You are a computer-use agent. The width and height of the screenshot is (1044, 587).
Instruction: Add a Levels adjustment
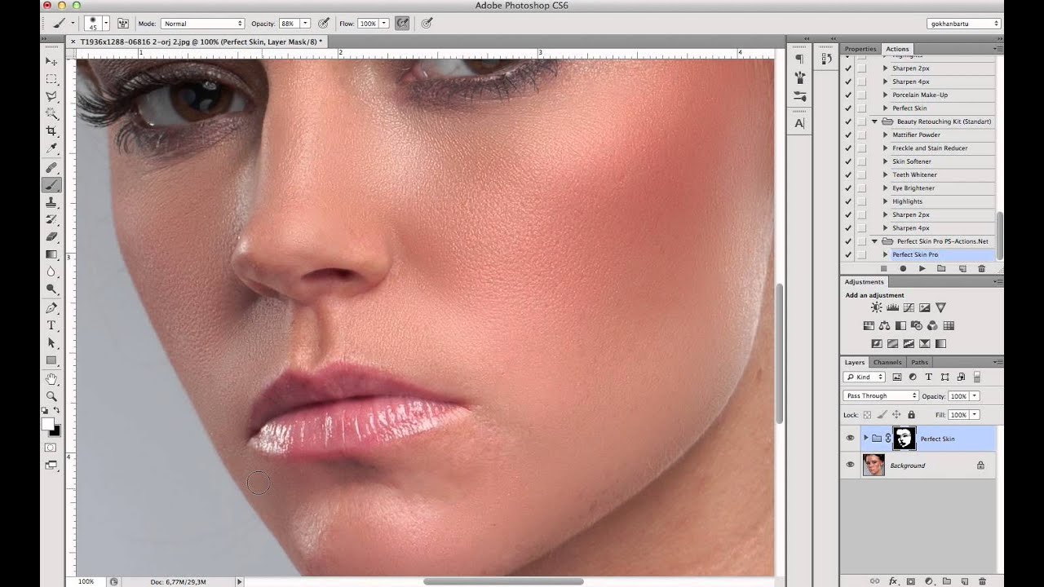click(x=892, y=307)
